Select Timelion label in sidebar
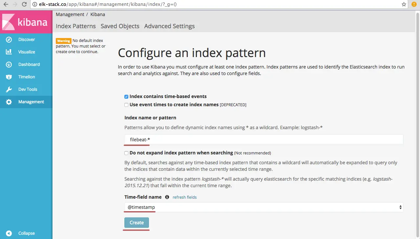 [27, 77]
